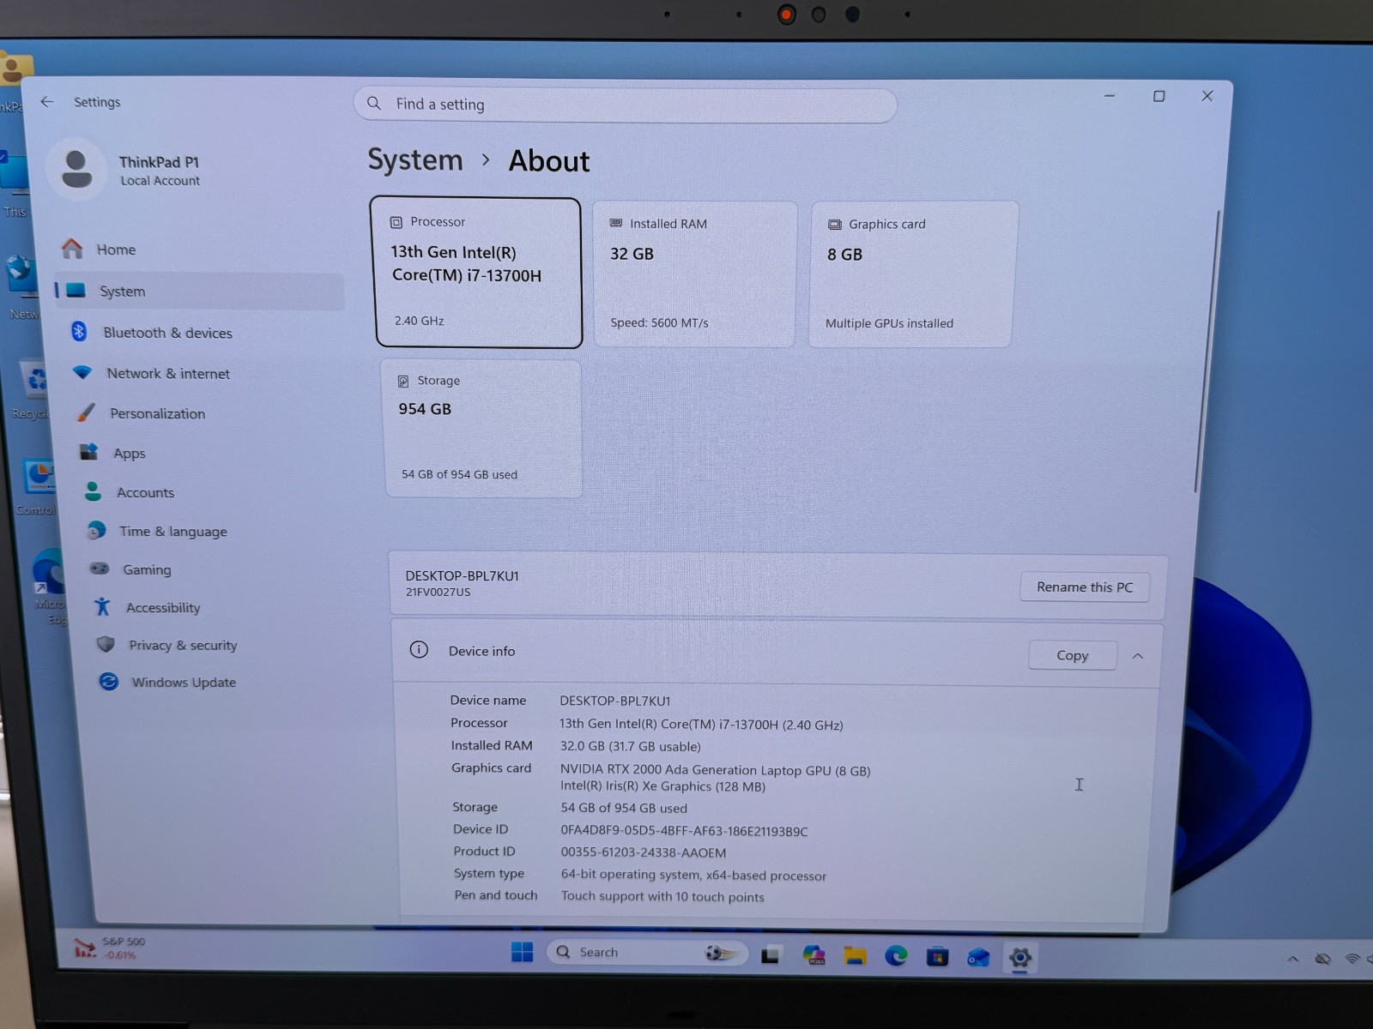Click the Device info circle icon
The height and width of the screenshot is (1029, 1373).
coord(419,650)
